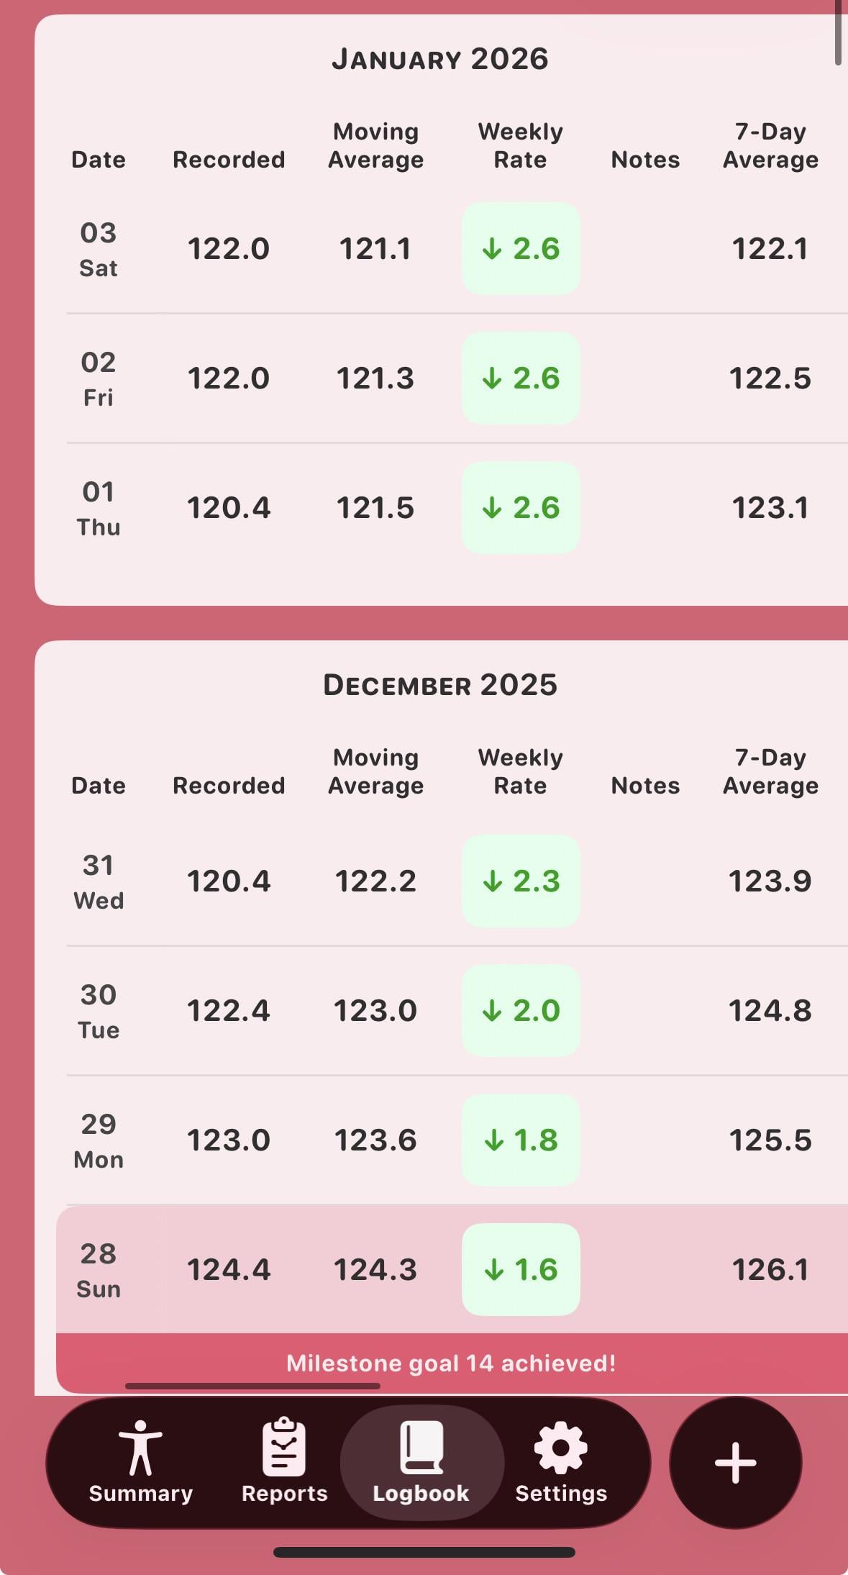The height and width of the screenshot is (1575, 848).
Task: Tap the December 2025 month header
Action: (440, 685)
